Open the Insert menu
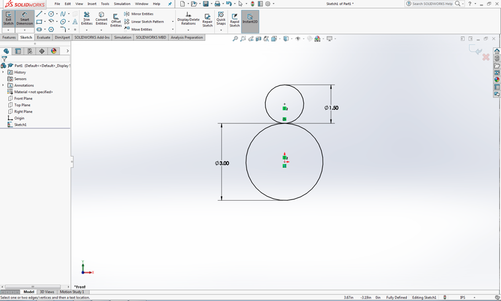This screenshot has height=301, width=501. click(x=92, y=4)
